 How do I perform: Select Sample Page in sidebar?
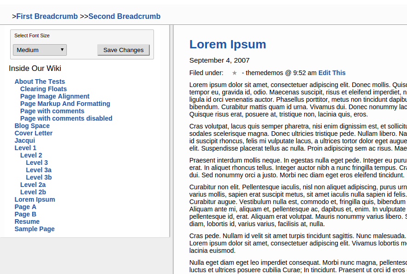coord(35,229)
